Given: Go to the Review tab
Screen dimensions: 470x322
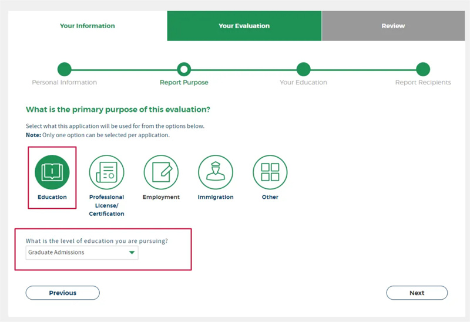Looking at the screenshot, I should point(393,26).
